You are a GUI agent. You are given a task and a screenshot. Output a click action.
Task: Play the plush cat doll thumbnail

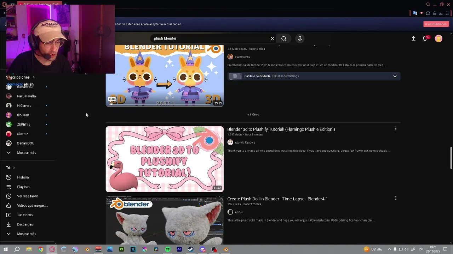coord(165,220)
